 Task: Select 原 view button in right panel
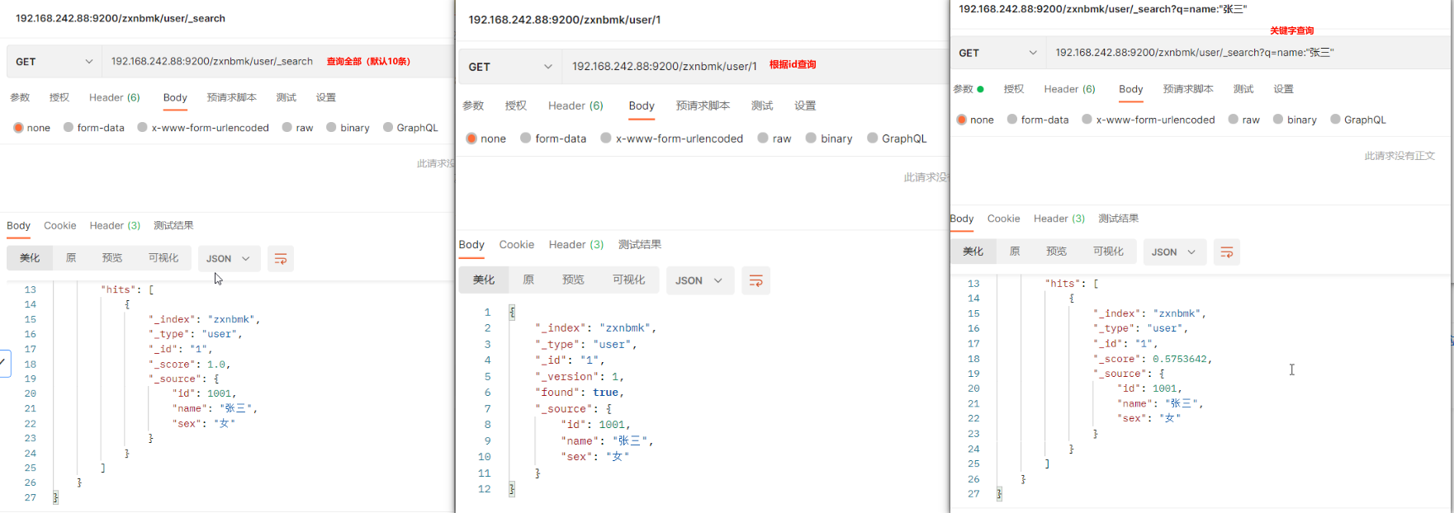point(1015,252)
